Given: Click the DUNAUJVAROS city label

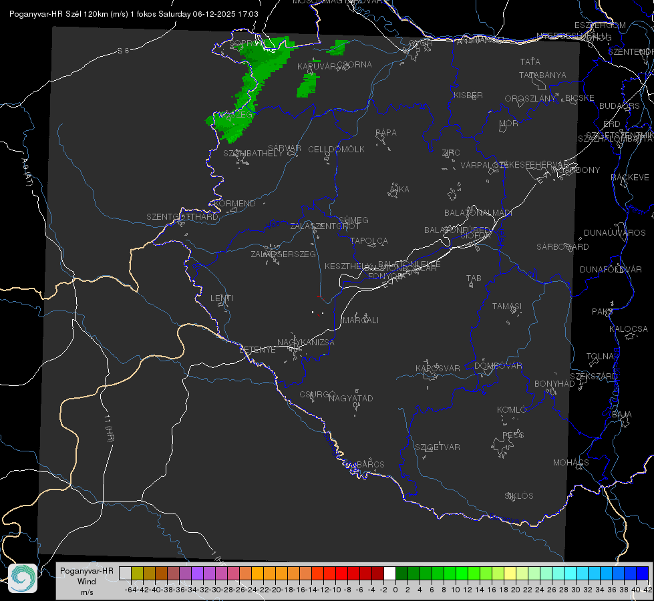Looking at the screenshot, I should [x=615, y=233].
